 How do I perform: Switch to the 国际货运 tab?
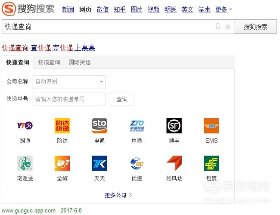pyautogui.click(x=79, y=62)
